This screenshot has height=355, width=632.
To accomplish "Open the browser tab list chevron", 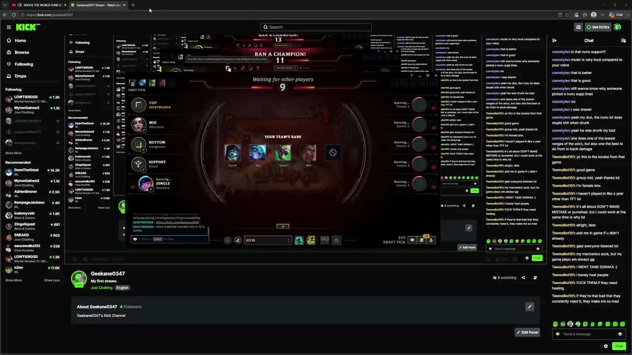I will 4,5.
